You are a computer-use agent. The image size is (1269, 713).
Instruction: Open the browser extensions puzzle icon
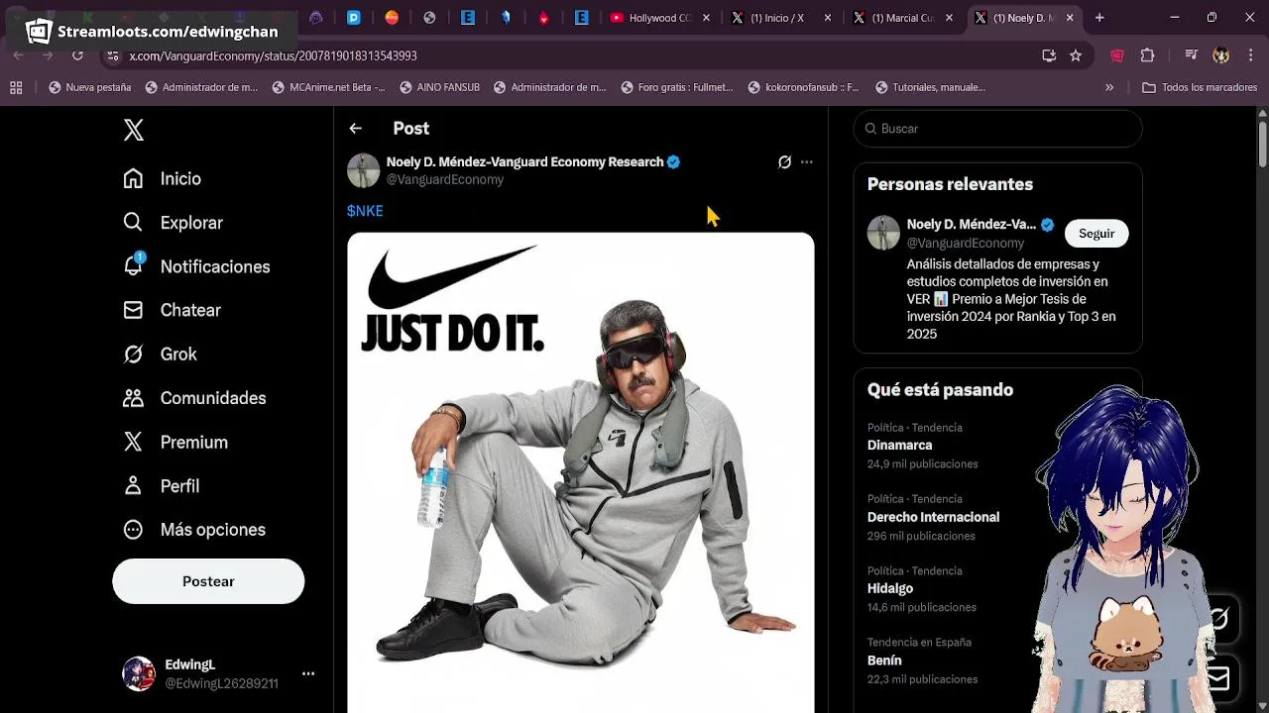[x=1147, y=56]
